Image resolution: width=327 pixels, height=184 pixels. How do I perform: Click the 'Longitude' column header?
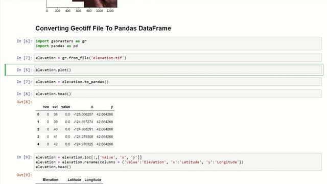(93, 179)
